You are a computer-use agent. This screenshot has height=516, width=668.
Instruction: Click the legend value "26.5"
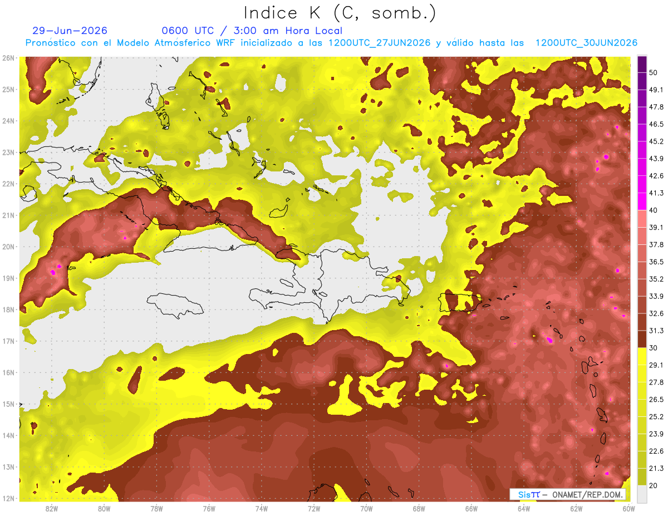pos(656,400)
